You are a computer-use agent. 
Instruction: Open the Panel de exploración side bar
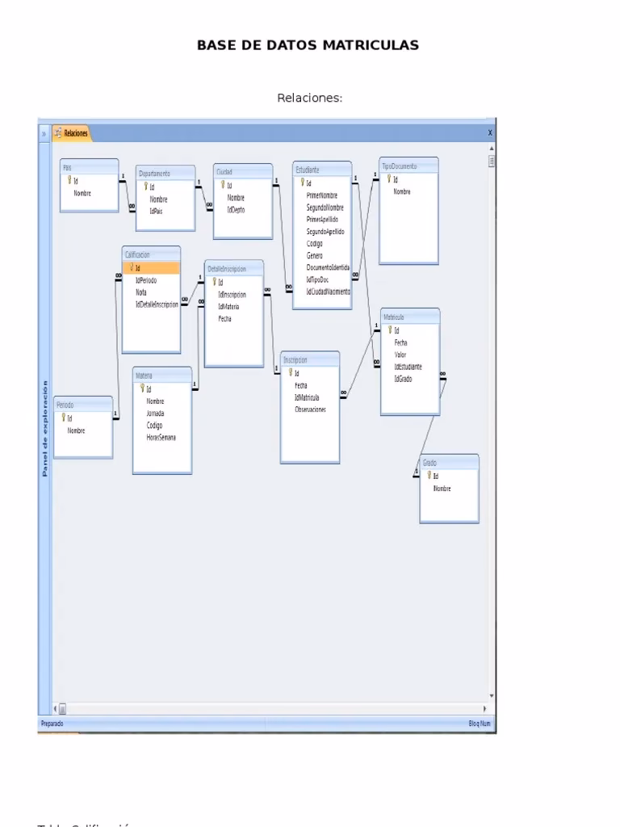pyautogui.click(x=45, y=428)
